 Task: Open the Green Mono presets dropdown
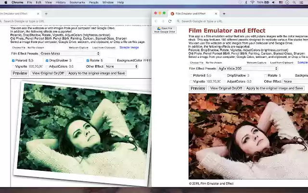coord(69,54)
